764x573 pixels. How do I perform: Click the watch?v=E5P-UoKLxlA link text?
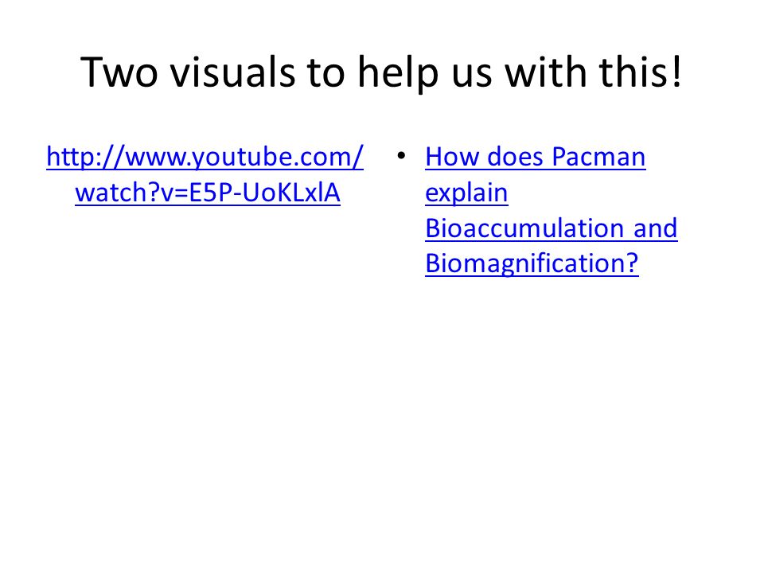208,193
